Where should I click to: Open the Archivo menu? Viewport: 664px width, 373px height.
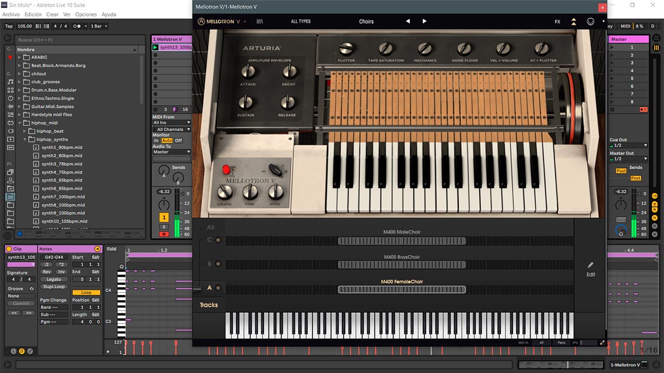coord(11,14)
